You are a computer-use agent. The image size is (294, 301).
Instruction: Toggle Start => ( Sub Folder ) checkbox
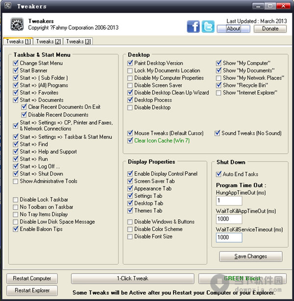point(16,78)
